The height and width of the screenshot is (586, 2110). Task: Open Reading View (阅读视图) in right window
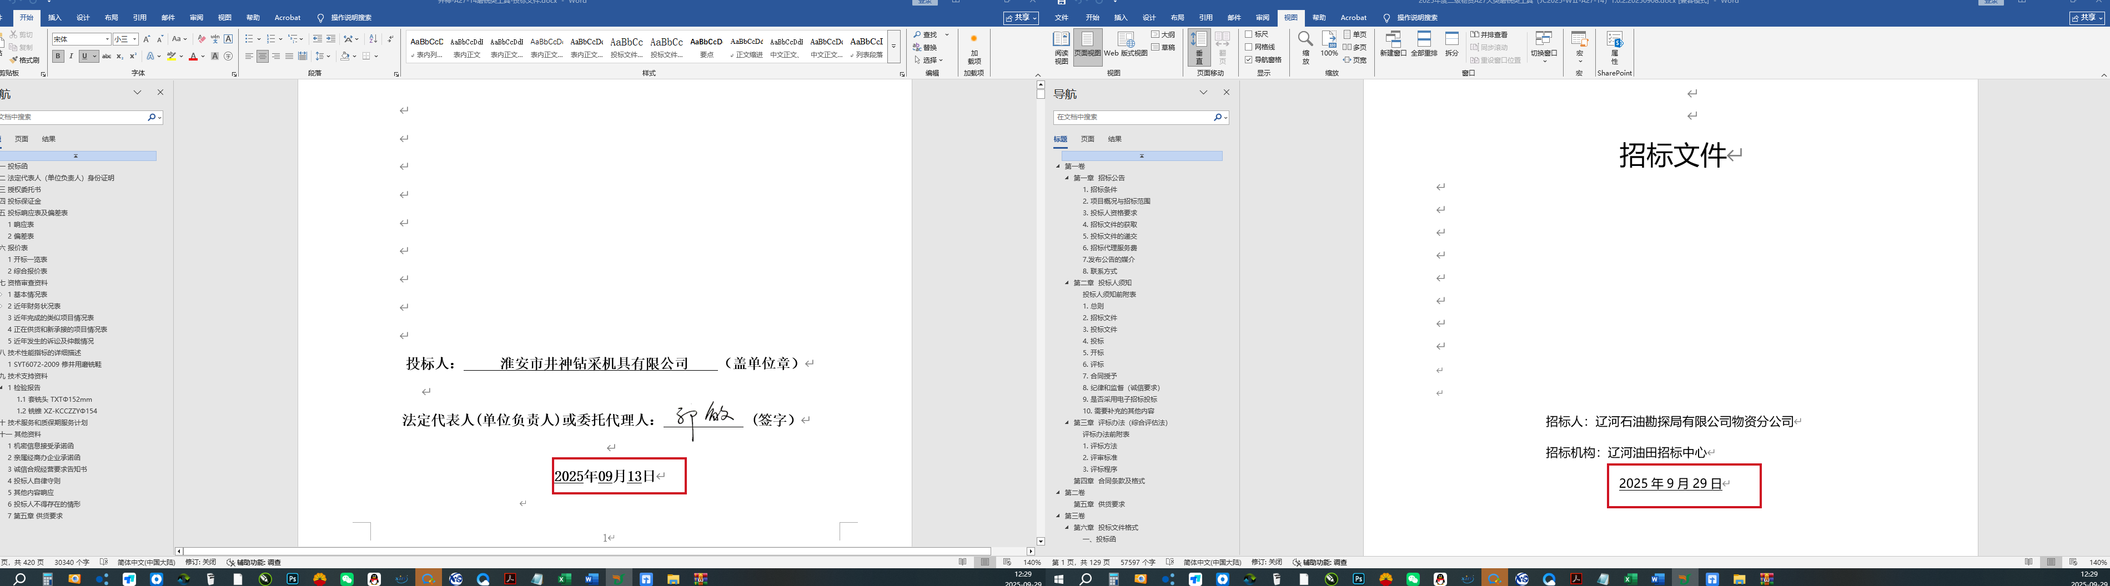point(1061,47)
